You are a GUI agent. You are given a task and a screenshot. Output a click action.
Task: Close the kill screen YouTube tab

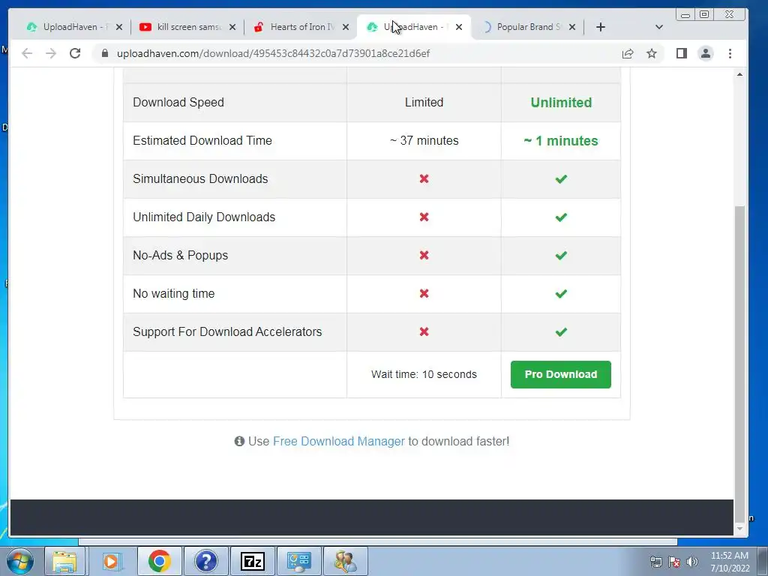click(x=232, y=27)
